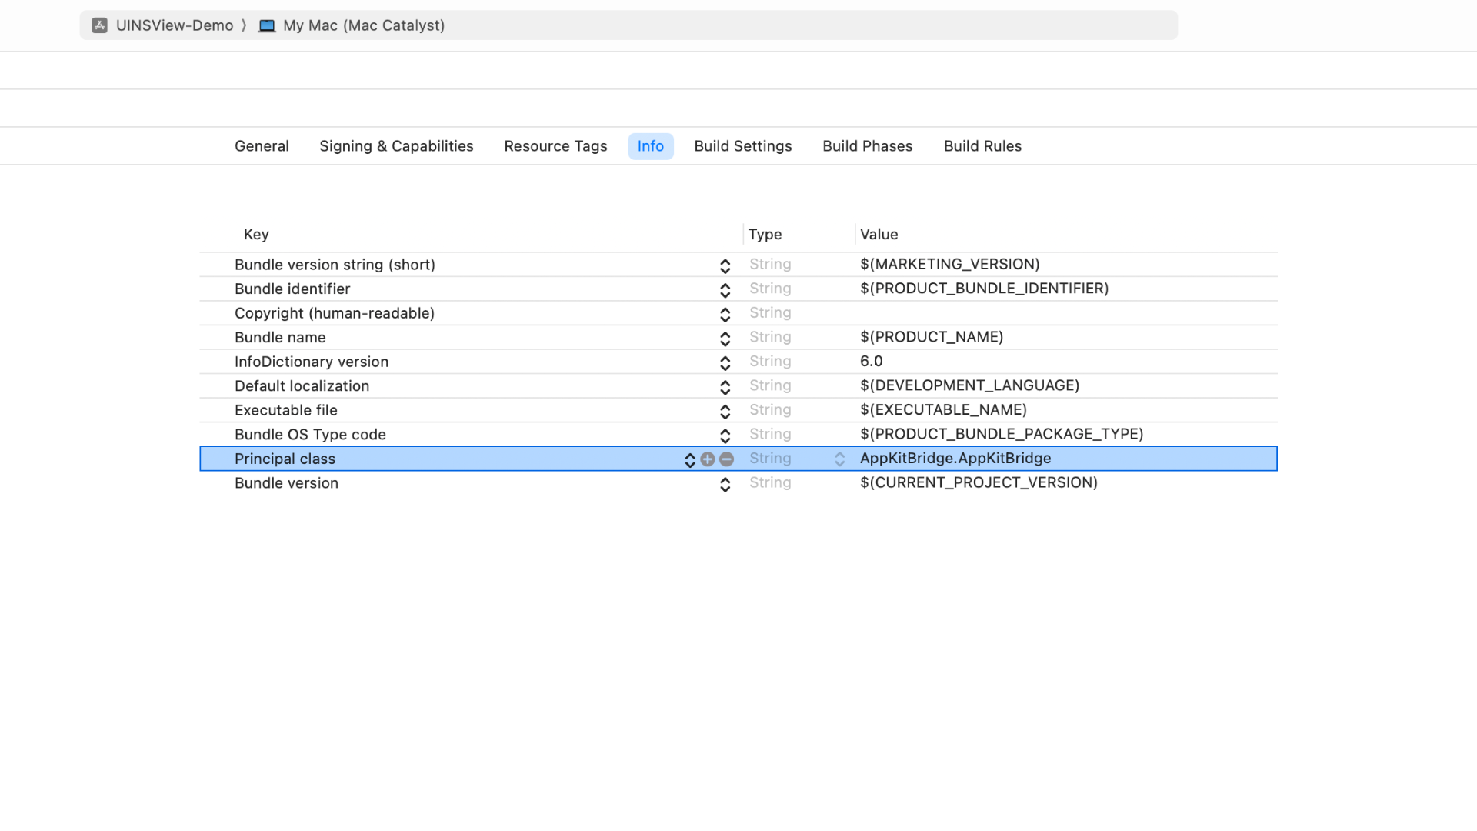Viewport: 1477px width, 831px height.
Task: Open key chooser for Bundle version row
Action: click(725, 484)
